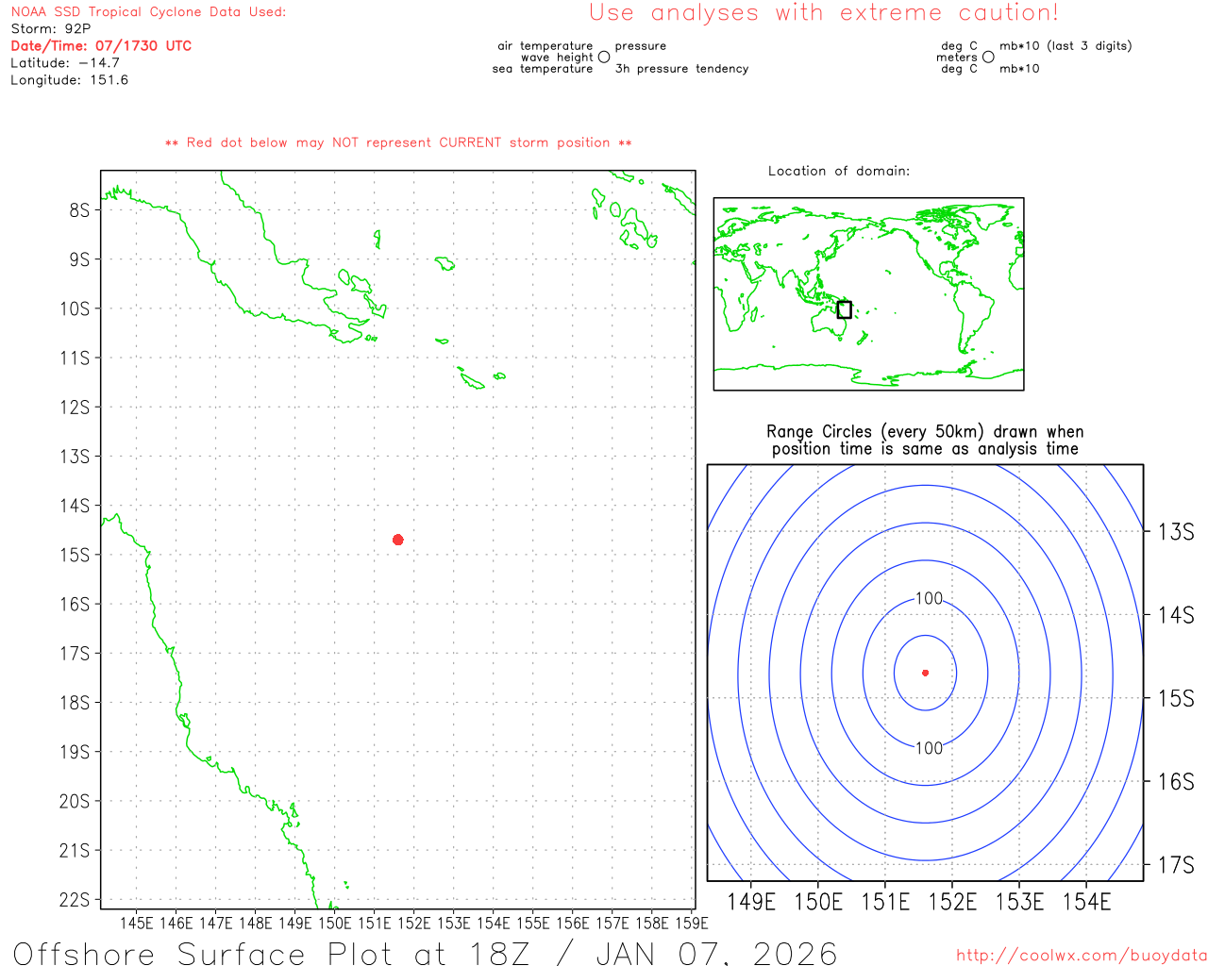The image size is (1208, 966).
Task: Click the 154E label on range circles plot
Action: (x=1086, y=902)
